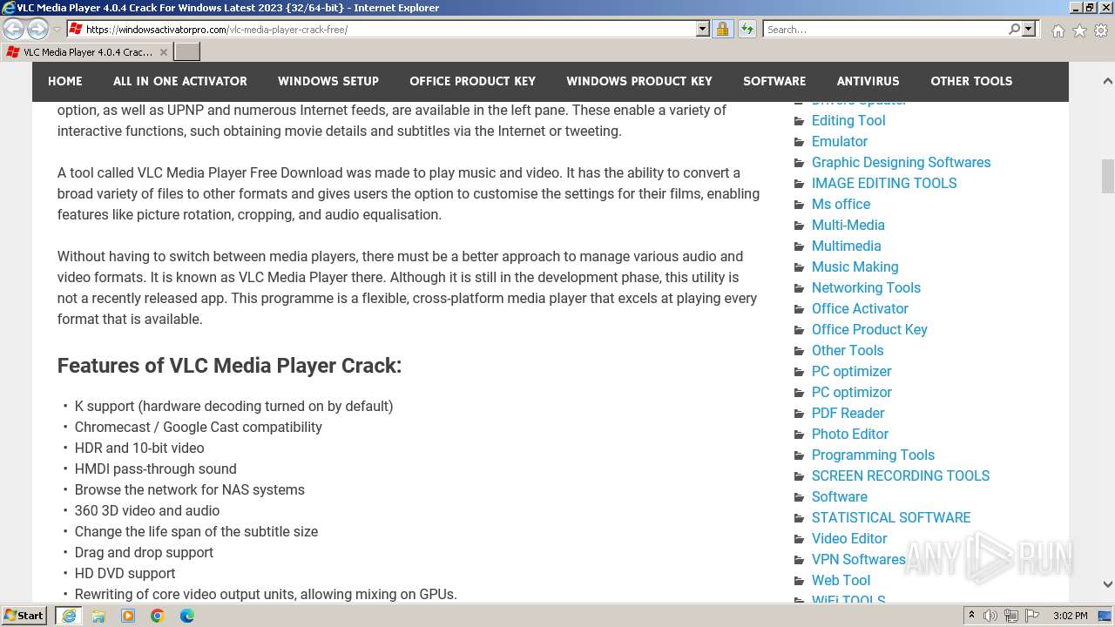Open the Other Tools sidebar category
This screenshot has height=627, width=1115.
(848, 351)
